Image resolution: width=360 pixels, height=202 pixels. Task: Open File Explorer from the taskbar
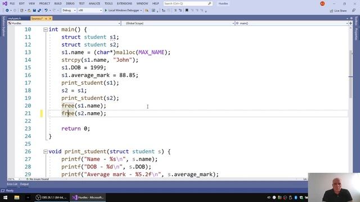[x=17, y=198]
